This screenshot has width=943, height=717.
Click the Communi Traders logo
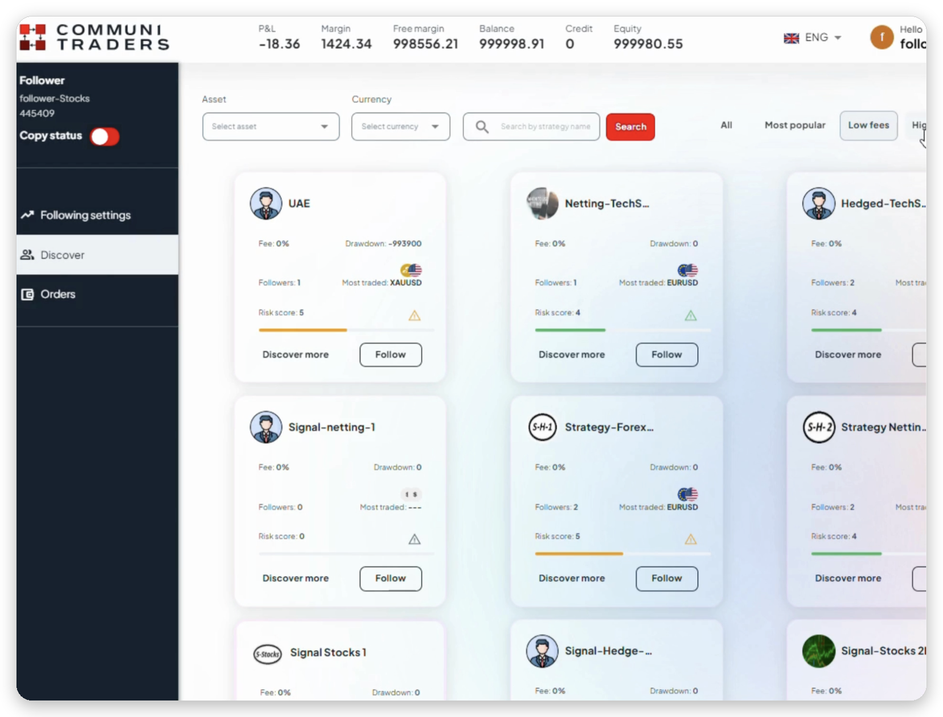pyautogui.click(x=94, y=37)
